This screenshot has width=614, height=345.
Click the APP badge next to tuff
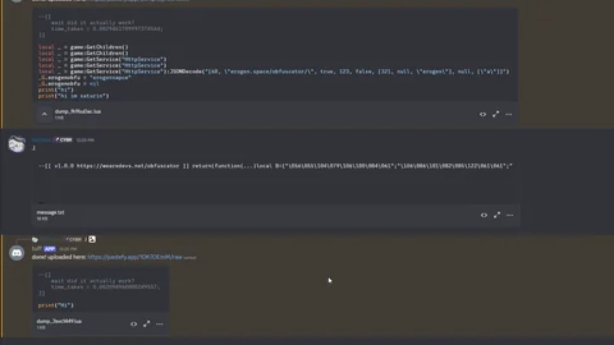click(x=49, y=249)
